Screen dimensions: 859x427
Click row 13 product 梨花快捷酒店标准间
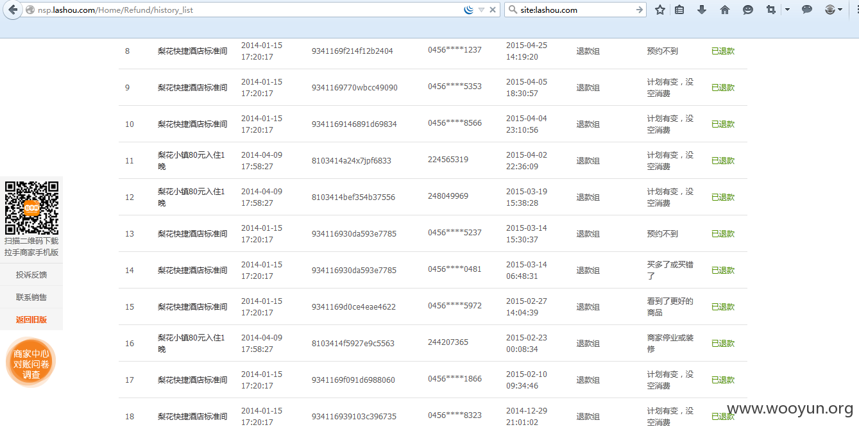[x=192, y=233]
